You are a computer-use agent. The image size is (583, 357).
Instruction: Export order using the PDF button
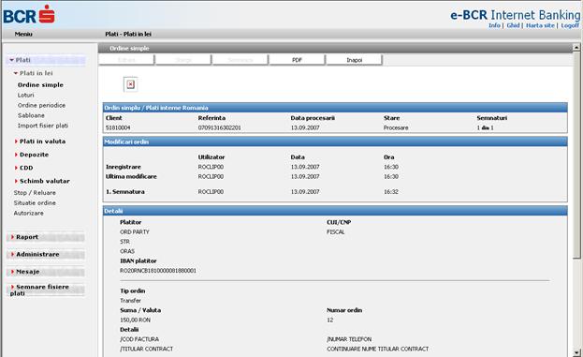point(297,60)
